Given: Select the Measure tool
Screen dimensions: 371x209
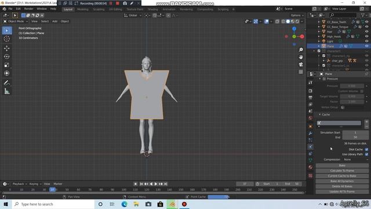Looking at the screenshot, I should coord(6,91).
